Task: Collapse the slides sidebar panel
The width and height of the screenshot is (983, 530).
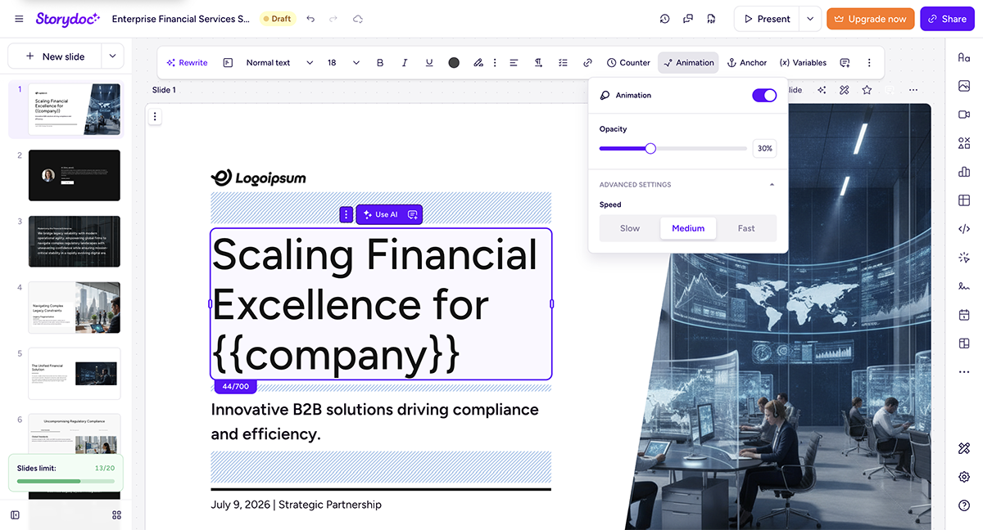Action: point(15,514)
